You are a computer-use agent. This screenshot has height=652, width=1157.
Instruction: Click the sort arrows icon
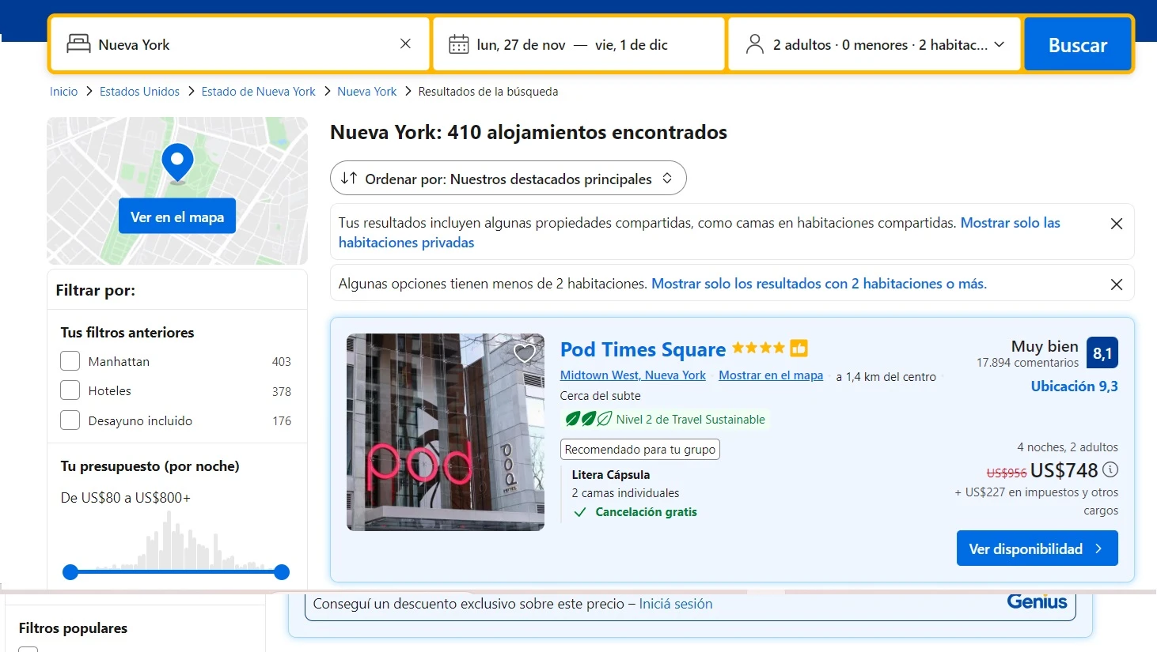(349, 179)
